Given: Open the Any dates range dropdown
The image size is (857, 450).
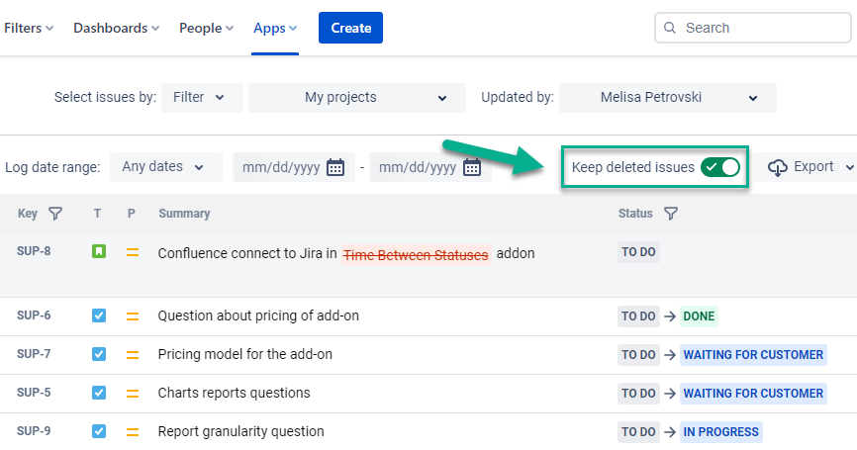Looking at the screenshot, I should [x=165, y=167].
